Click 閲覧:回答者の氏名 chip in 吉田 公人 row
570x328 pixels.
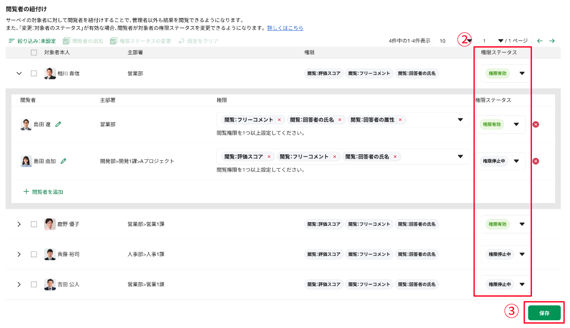[417, 284]
